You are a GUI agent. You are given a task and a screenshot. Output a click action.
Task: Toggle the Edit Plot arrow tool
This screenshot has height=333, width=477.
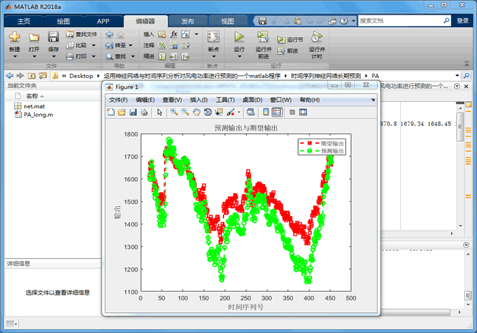pos(159,113)
